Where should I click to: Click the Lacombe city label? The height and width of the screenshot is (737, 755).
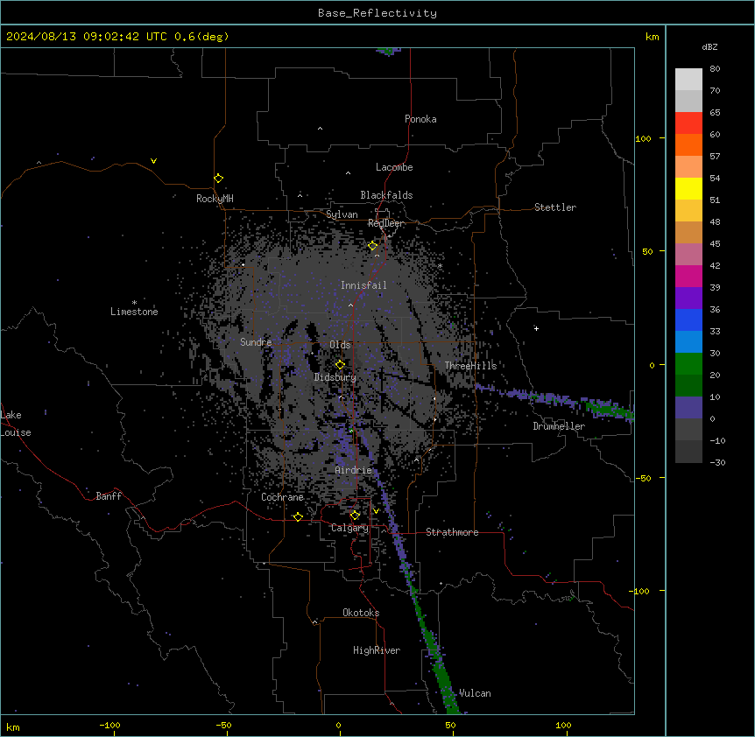tap(394, 167)
